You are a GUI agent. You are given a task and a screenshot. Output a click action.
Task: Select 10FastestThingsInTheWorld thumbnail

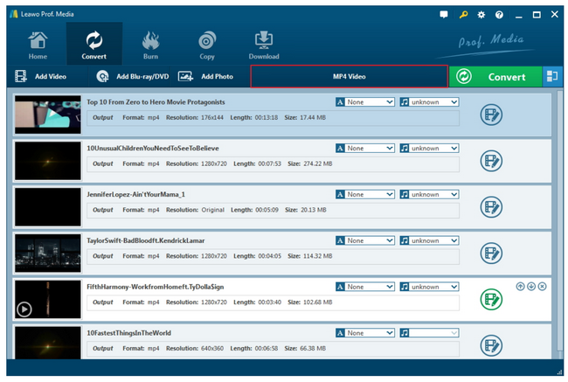(48, 343)
